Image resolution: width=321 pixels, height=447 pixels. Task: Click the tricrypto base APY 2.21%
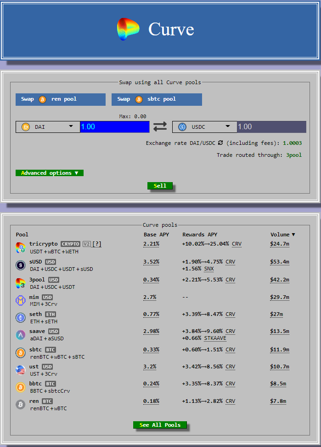[151, 244]
